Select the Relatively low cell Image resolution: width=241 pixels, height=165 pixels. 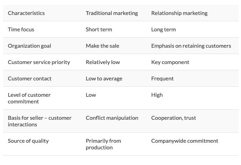103,62
